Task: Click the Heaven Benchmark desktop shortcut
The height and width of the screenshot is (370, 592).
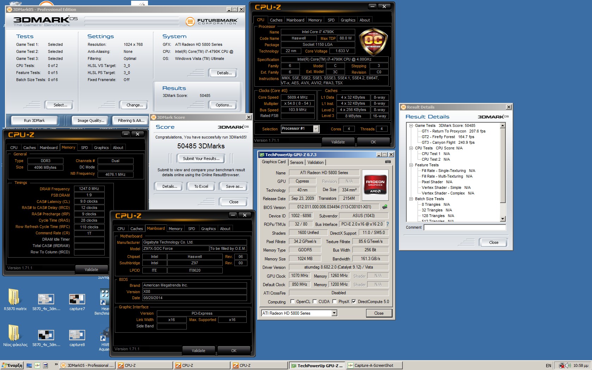Action: click(104, 302)
